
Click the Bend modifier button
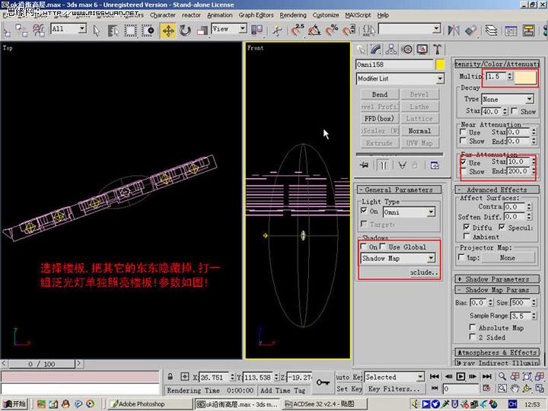[x=380, y=94]
